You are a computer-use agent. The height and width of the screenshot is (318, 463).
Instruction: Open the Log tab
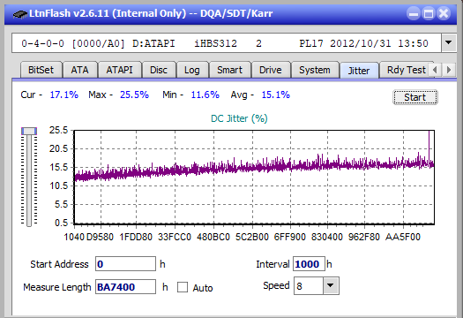tap(192, 70)
